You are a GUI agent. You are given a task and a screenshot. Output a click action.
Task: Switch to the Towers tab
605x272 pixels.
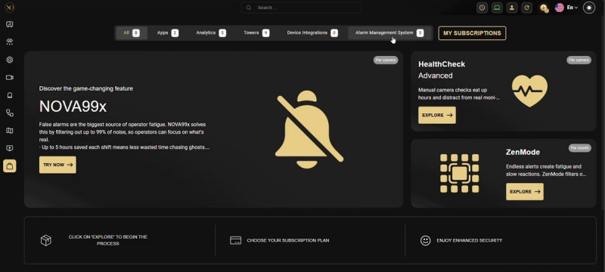pyautogui.click(x=256, y=32)
